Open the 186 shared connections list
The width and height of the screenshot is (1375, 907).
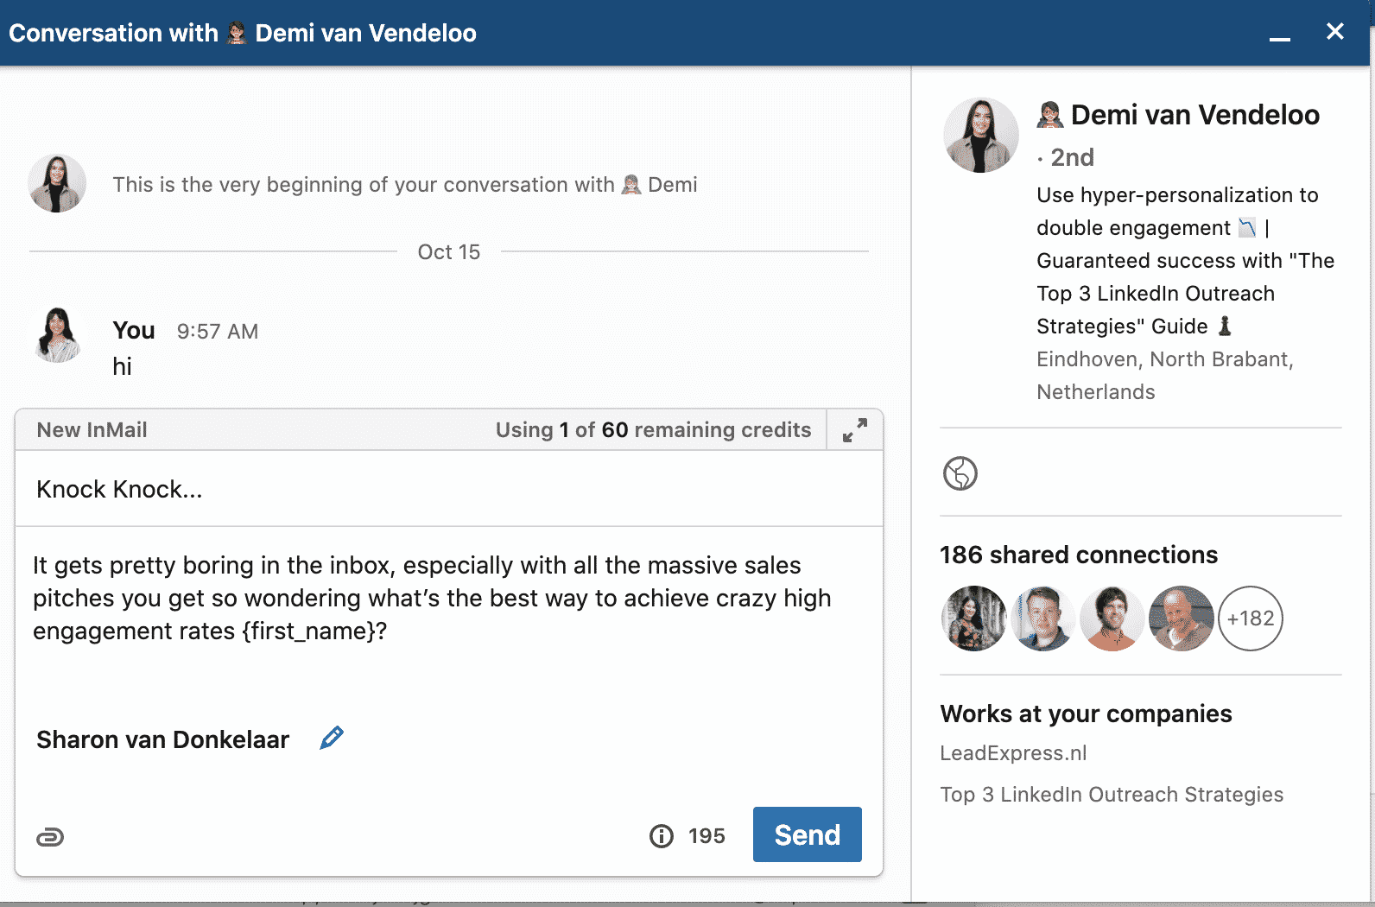point(1078,555)
